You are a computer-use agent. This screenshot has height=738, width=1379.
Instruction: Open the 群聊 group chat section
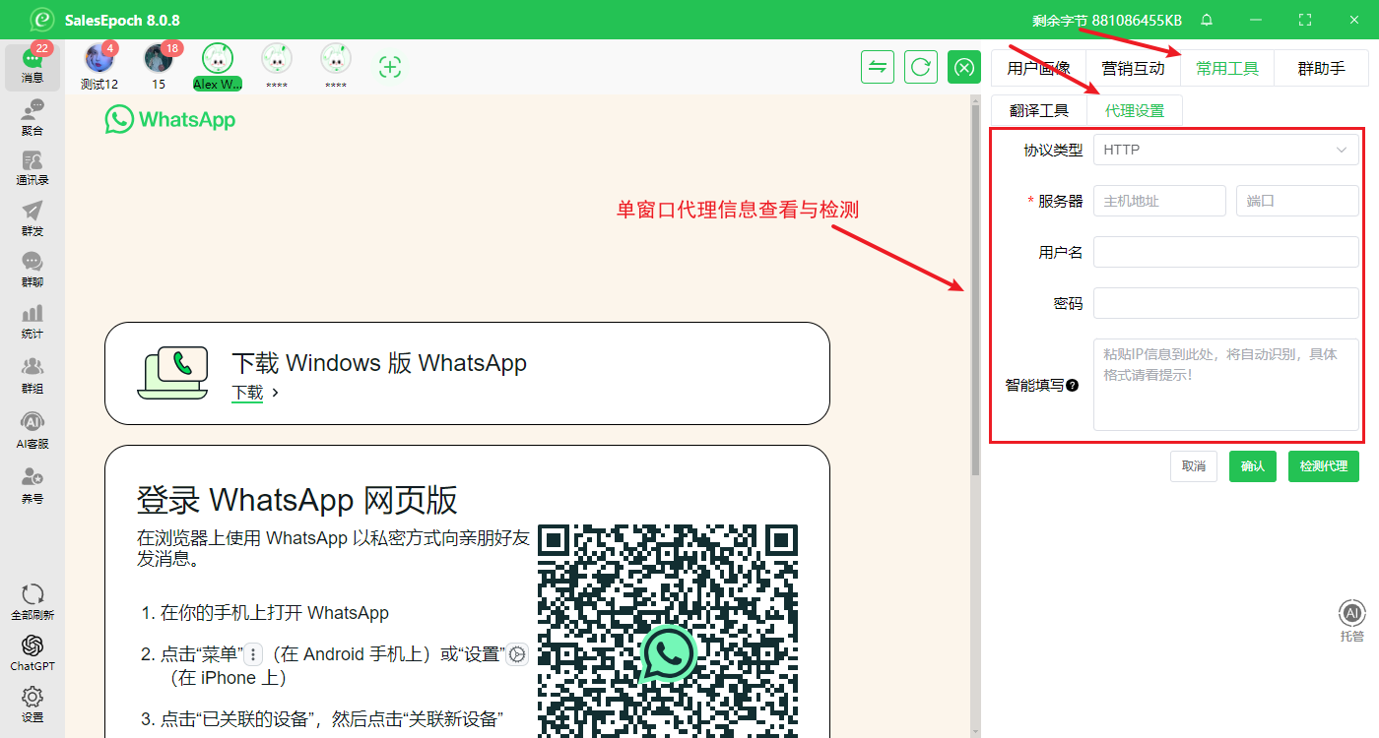33,271
